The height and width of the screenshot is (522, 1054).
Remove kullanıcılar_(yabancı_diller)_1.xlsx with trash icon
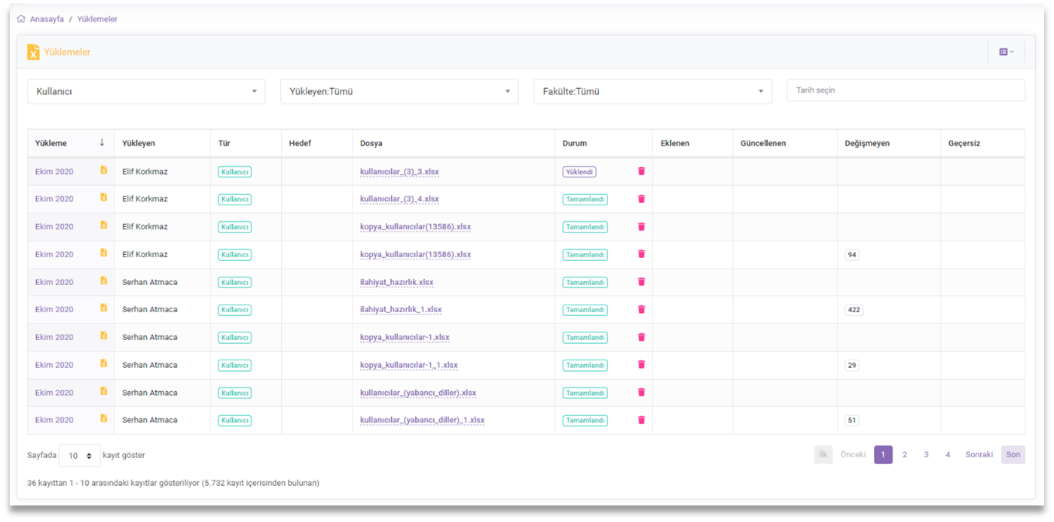[641, 420]
